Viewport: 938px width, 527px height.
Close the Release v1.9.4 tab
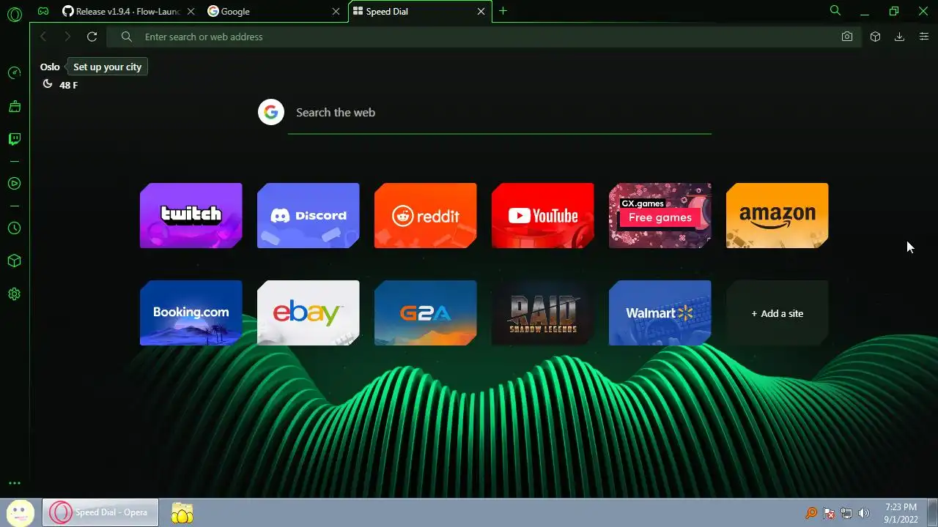[191, 12]
